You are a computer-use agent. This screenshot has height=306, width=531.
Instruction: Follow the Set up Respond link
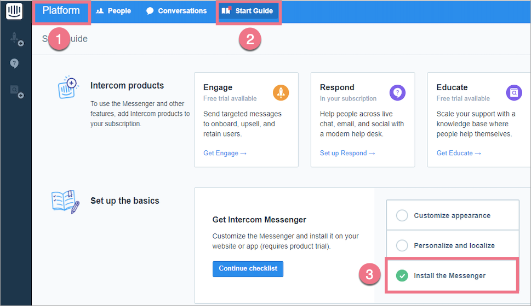[x=347, y=153]
